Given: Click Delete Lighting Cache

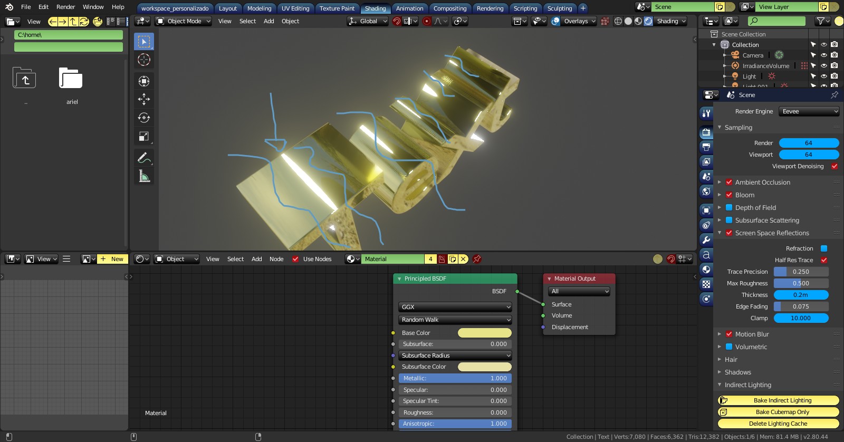Looking at the screenshot, I should click(x=779, y=424).
